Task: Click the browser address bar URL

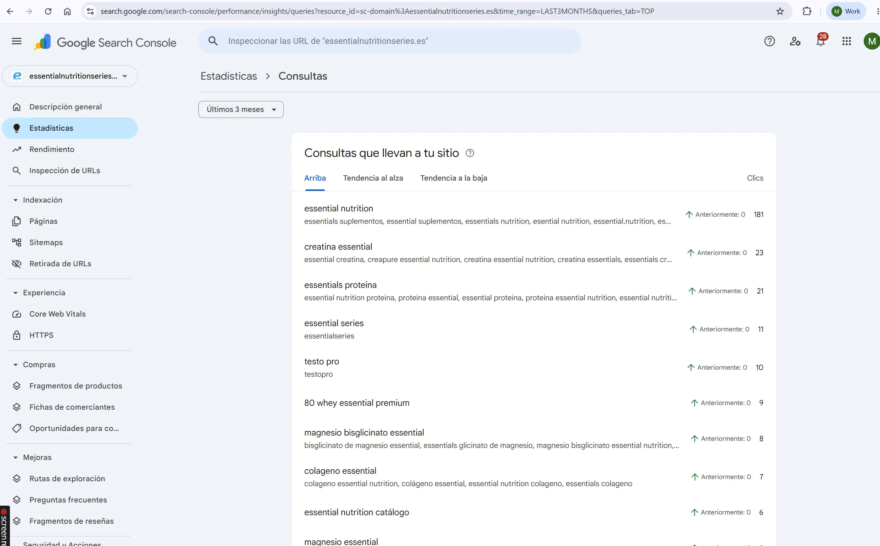Action: coord(377,11)
